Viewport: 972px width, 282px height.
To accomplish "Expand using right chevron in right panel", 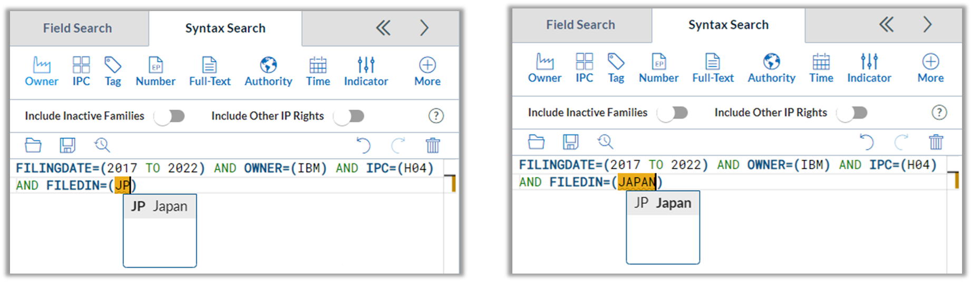I will coord(928,24).
